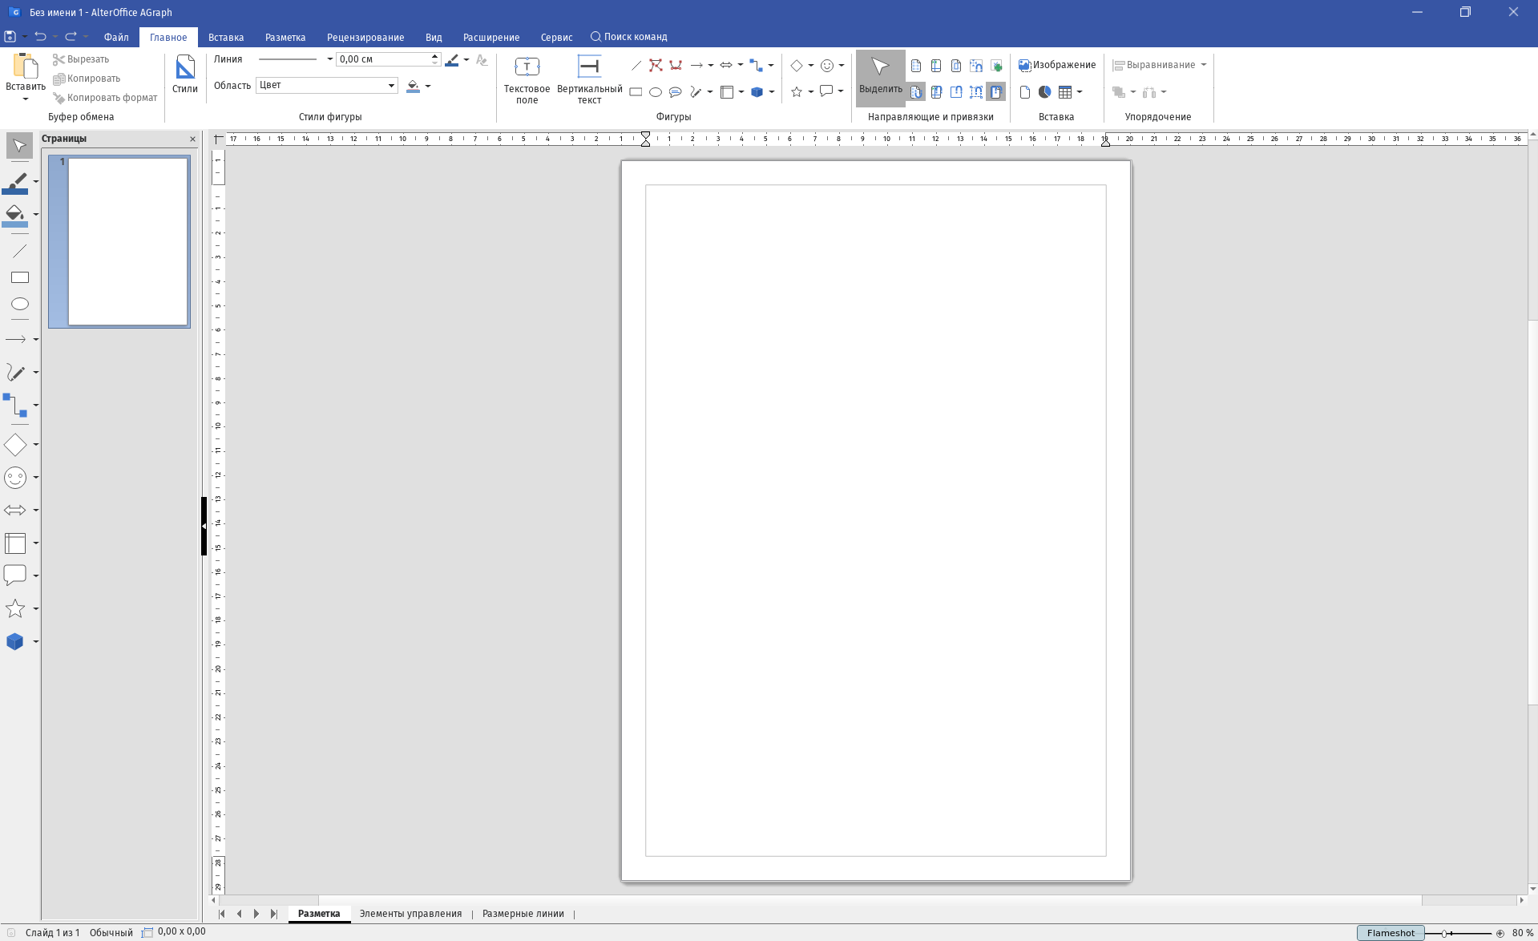Toggle the Выделить selection mode button
The height and width of the screenshot is (941, 1538).
880,78
